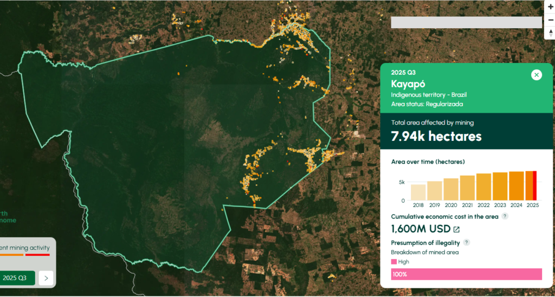Click the pink 100% illegality bar
Screen dimensions: 555x297
[x=466, y=274]
